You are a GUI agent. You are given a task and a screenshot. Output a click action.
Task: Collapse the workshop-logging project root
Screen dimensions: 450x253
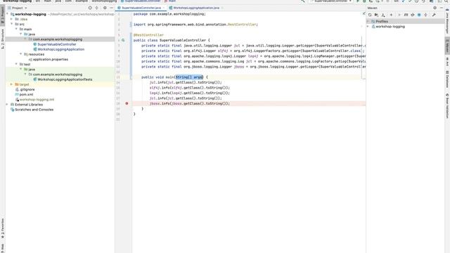point(8,14)
